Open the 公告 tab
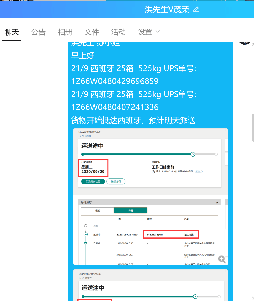Viewport: 254px width, 301px height. pyautogui.click(x=38, y=32)
